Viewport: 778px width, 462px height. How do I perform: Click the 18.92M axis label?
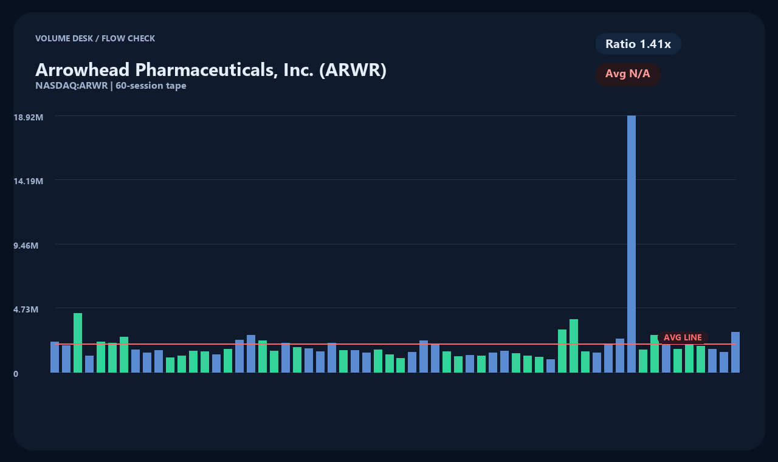pyautogui.click(x=29, y=117)
